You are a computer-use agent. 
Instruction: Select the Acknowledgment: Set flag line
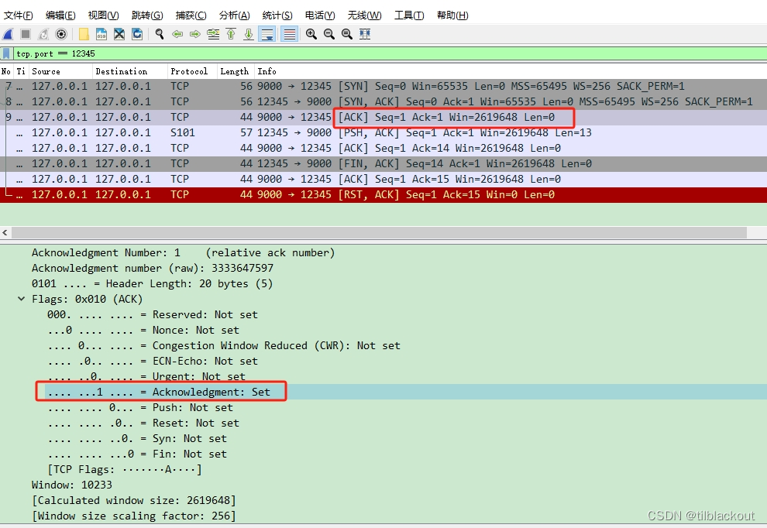(x=383, y=392)
